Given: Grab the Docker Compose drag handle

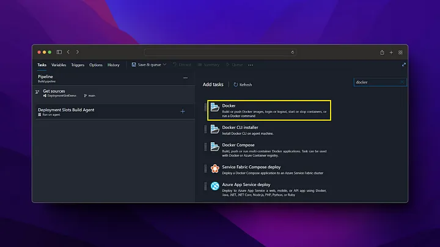Looking at the screenshot, I should 205,147.
